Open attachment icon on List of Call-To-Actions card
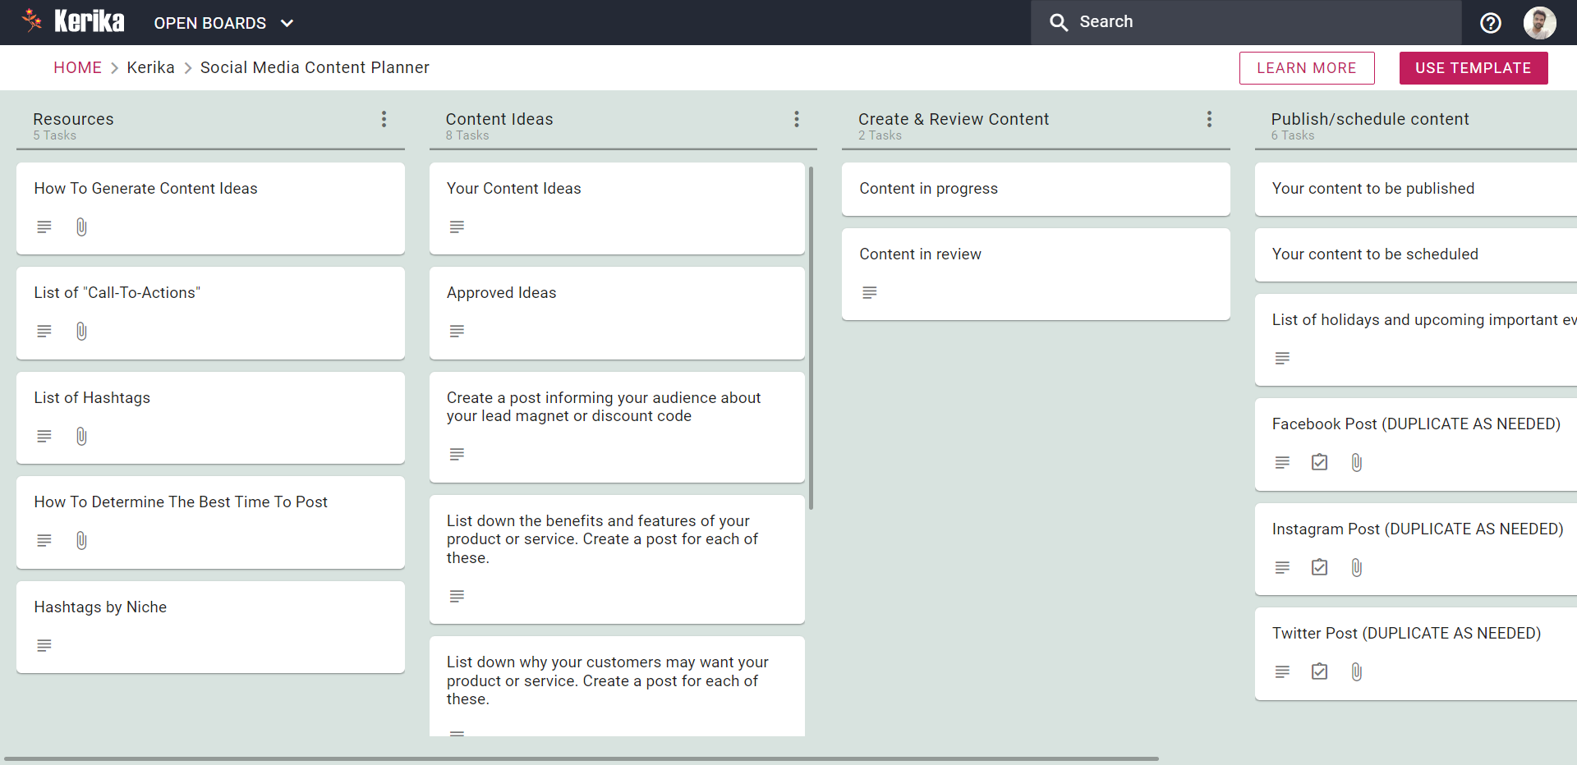The height and width of the screenshot is (765, 1577). [81, 331]
